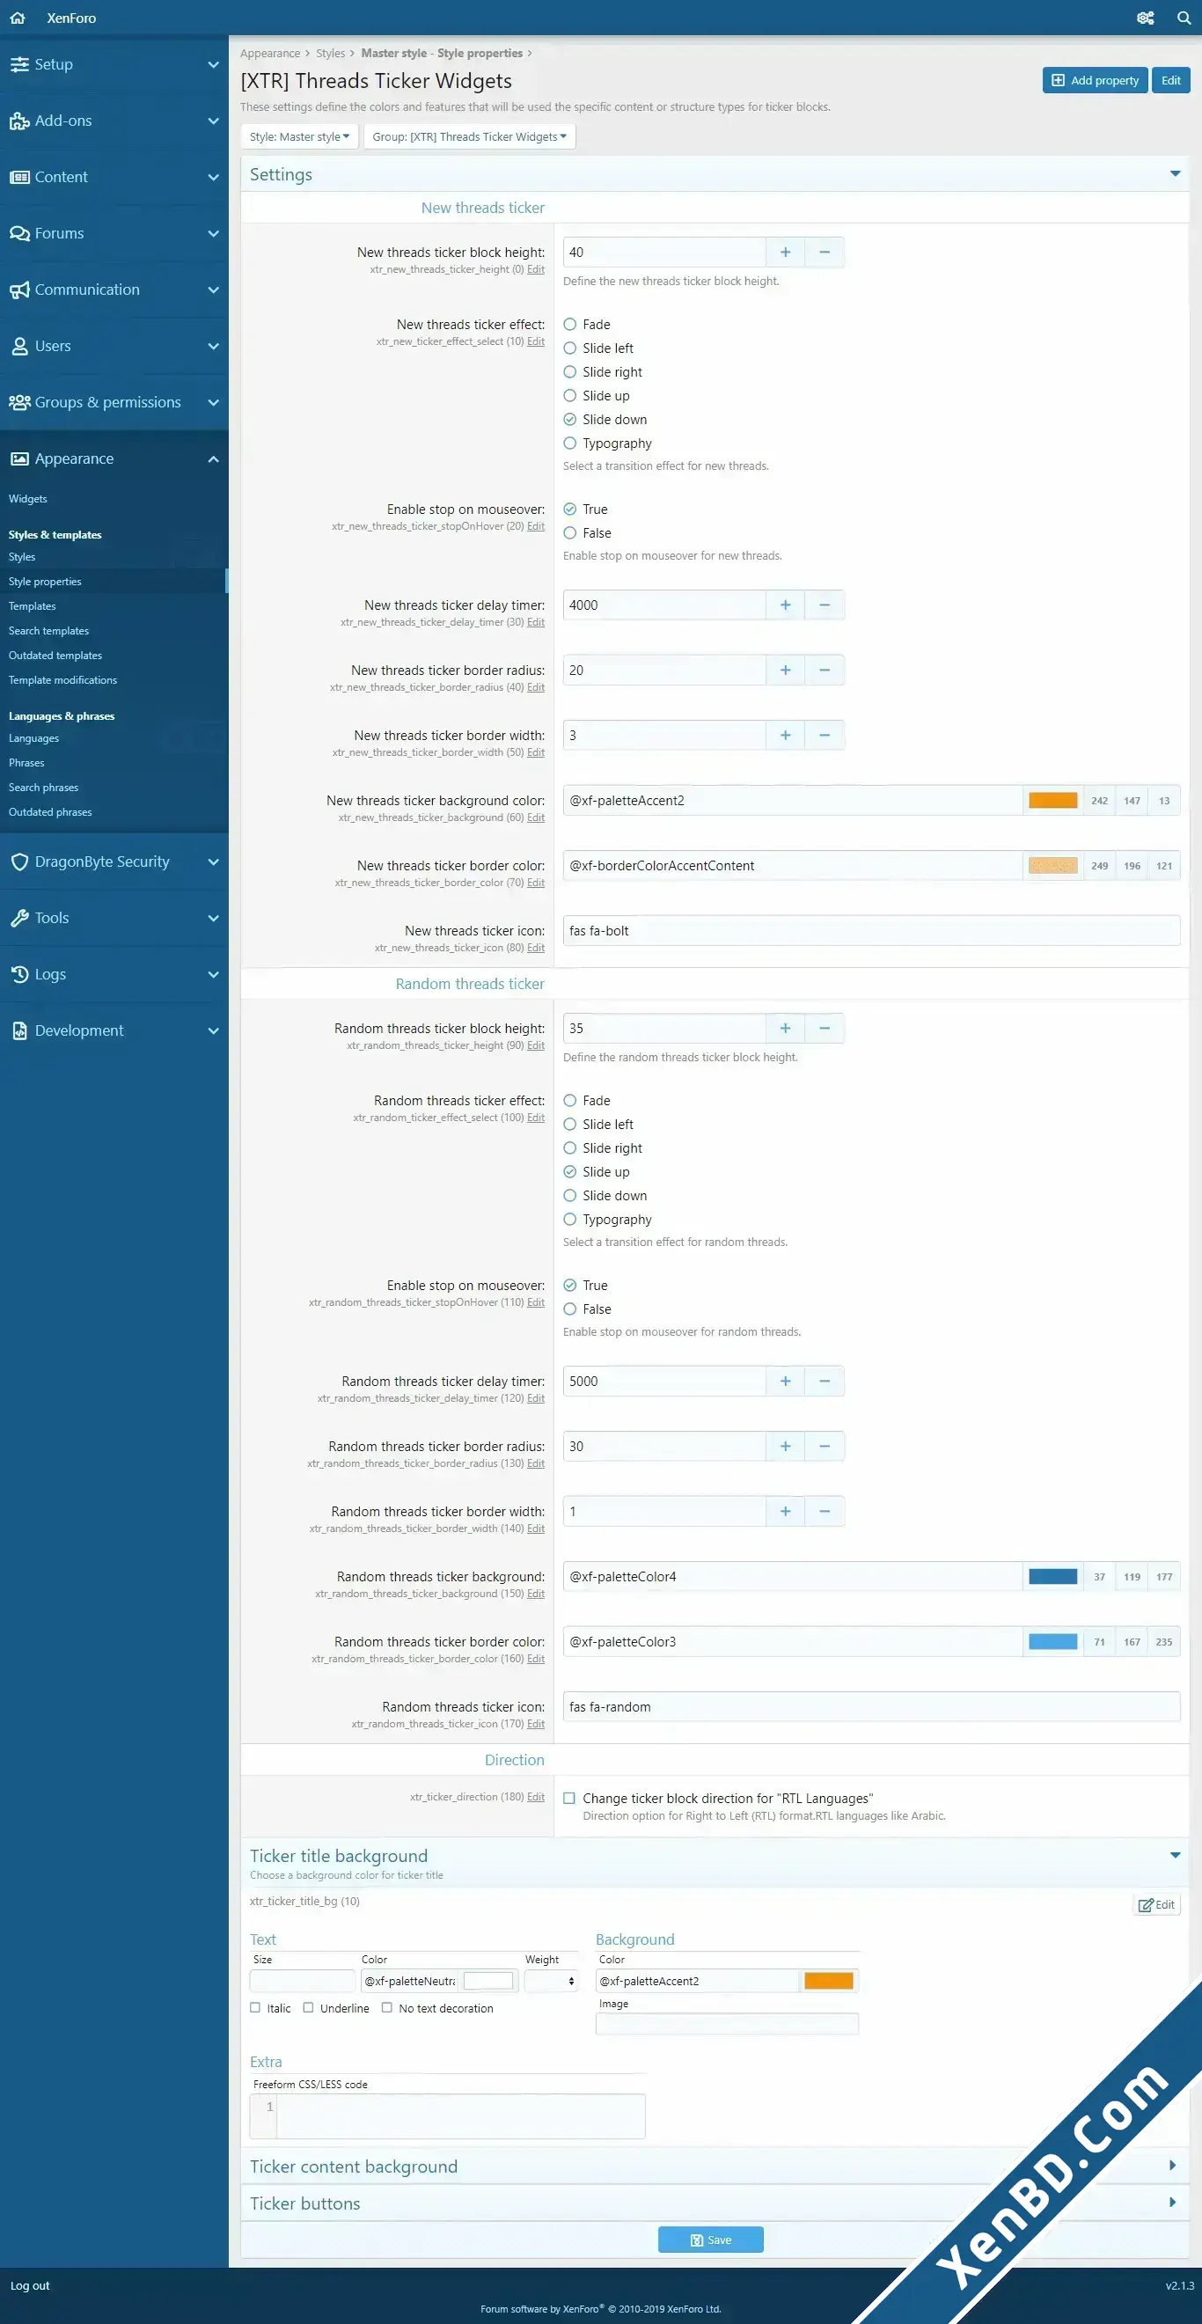The height and width of the screenshot is (2324, 1202).
Task: Click the Communication megaphone icon
Action: coord(20,290)
